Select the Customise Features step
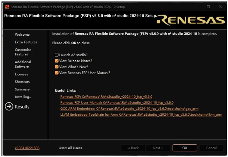The width and height of the screenshot is (228, 157). tap(23, 52)
